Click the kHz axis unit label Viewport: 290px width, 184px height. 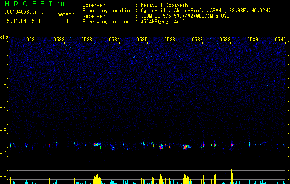point(4,37)
